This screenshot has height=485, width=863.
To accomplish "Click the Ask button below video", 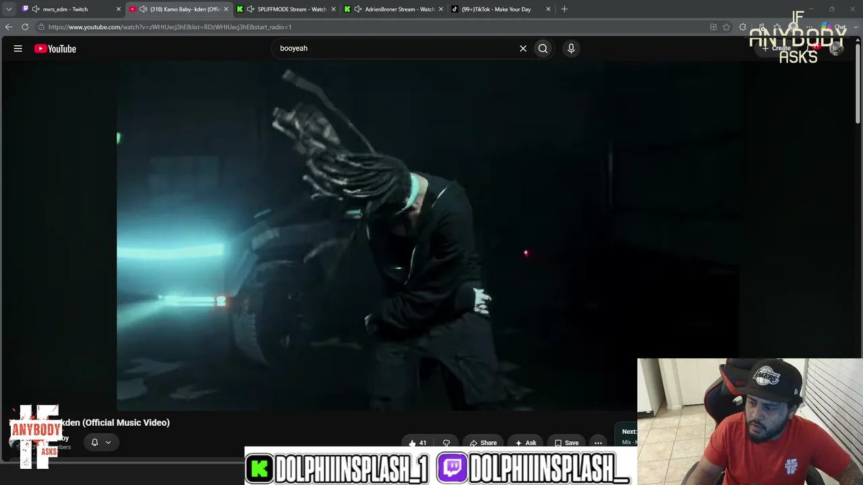I will coord(526,443).
